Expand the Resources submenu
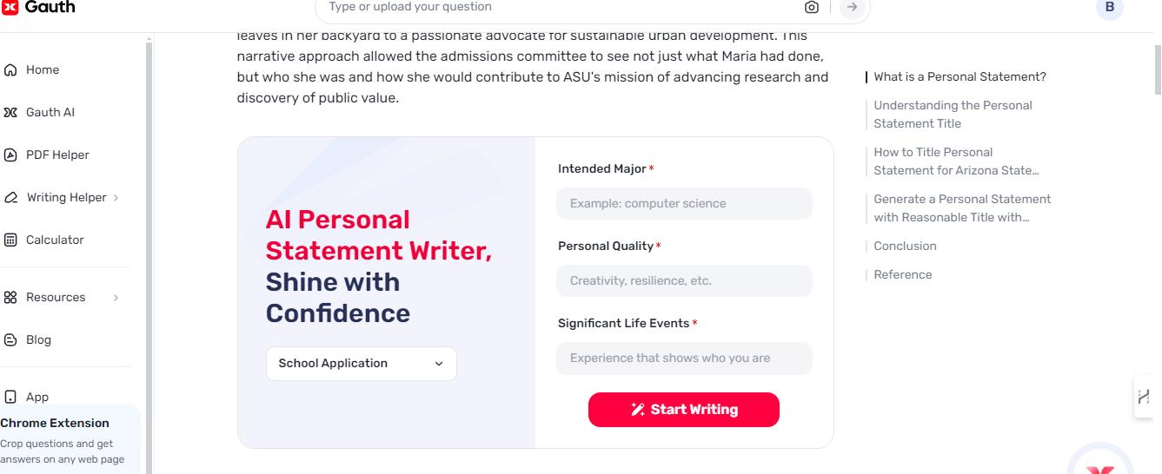The width and height of the screenshot is (1162, 474). 116,298
